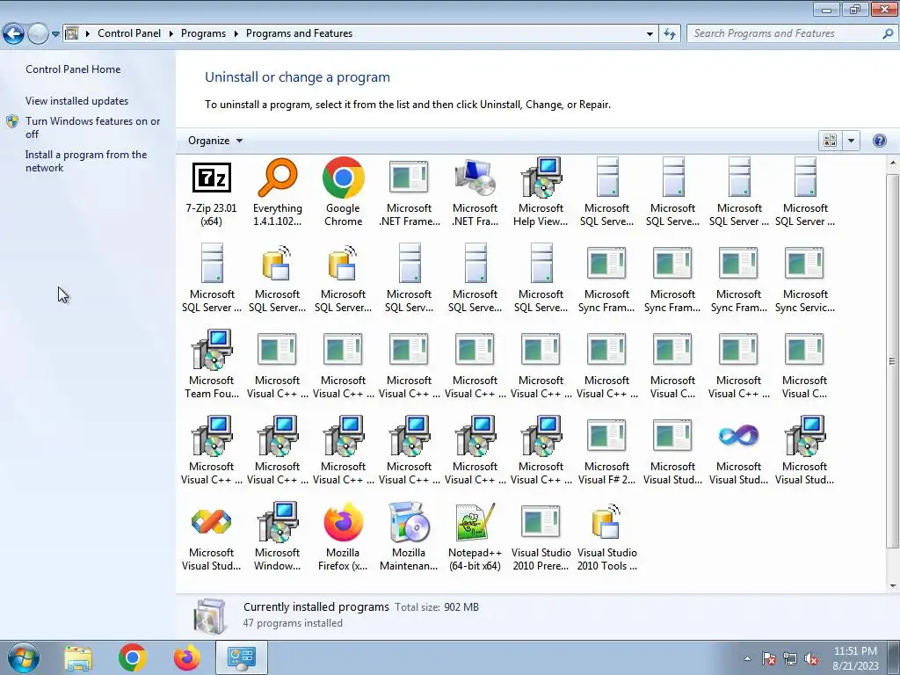The image size is (900, 675).
Task: Select Microsoft Team Foundation program icon
Action: [211, 364]
